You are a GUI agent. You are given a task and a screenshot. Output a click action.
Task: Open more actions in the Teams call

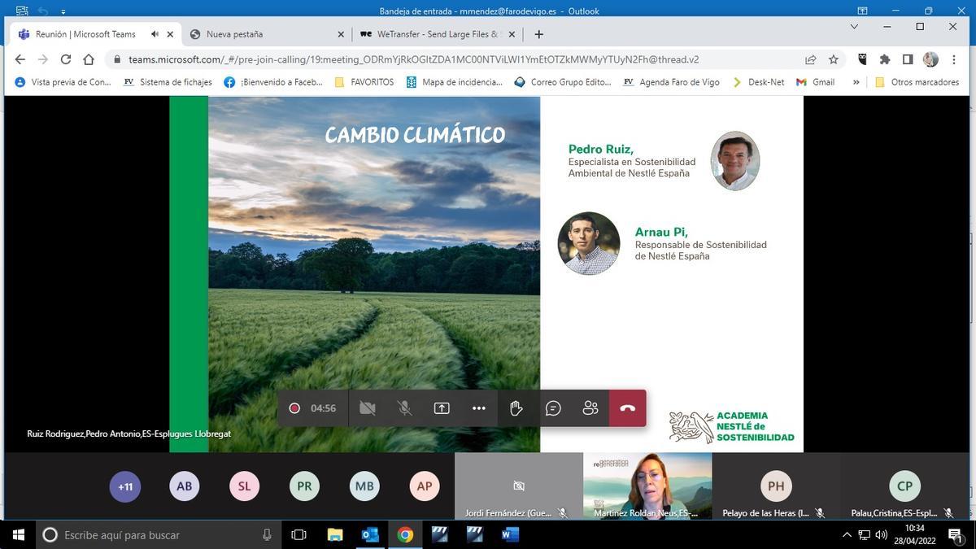point(478,408)
